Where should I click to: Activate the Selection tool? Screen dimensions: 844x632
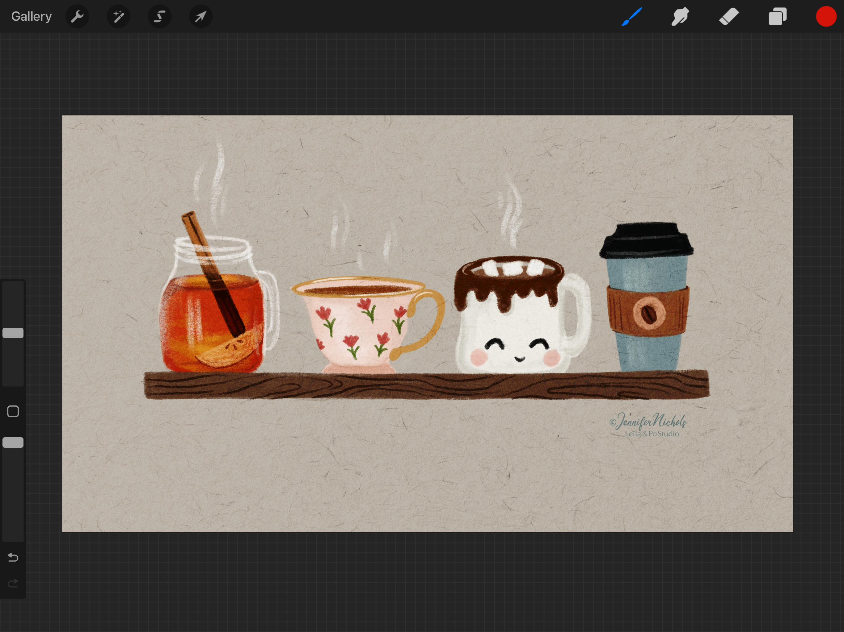click(x=159, y=16)
